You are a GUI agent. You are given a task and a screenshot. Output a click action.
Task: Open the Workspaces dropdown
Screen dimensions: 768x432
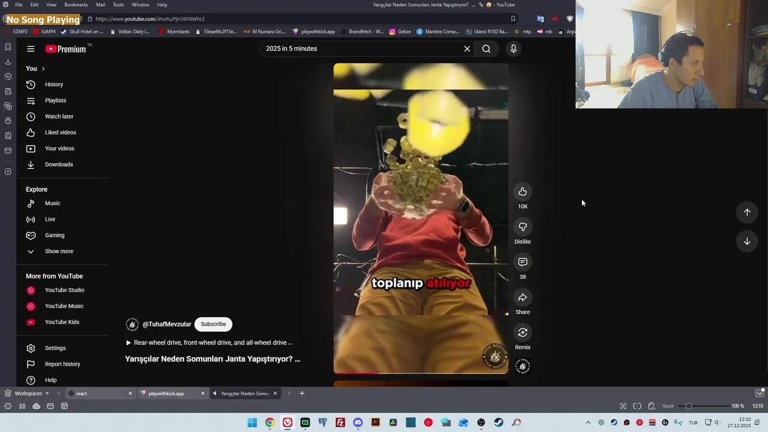[28, 394]
